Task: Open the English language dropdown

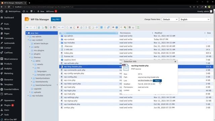Action: click(x=195, y=19)
